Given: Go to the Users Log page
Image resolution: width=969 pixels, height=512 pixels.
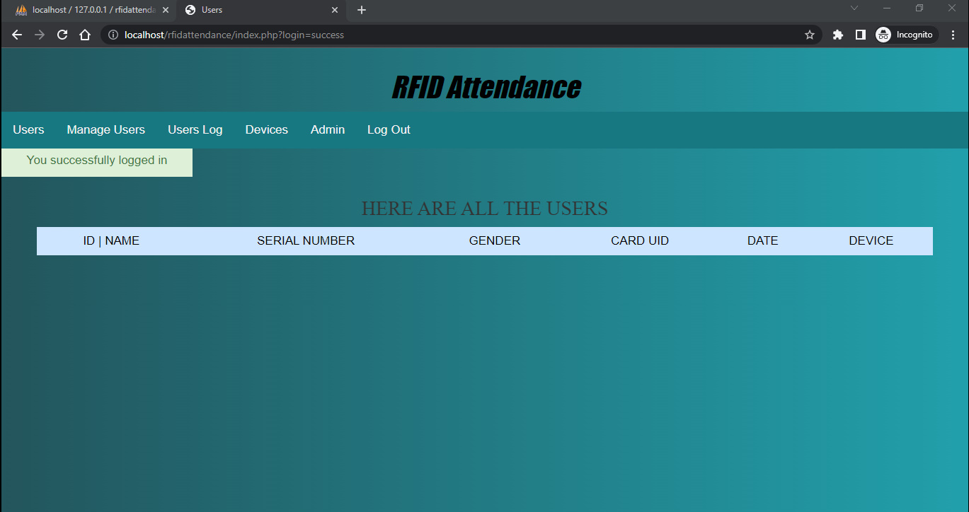Looking at the screenshot, I should 195,130.
